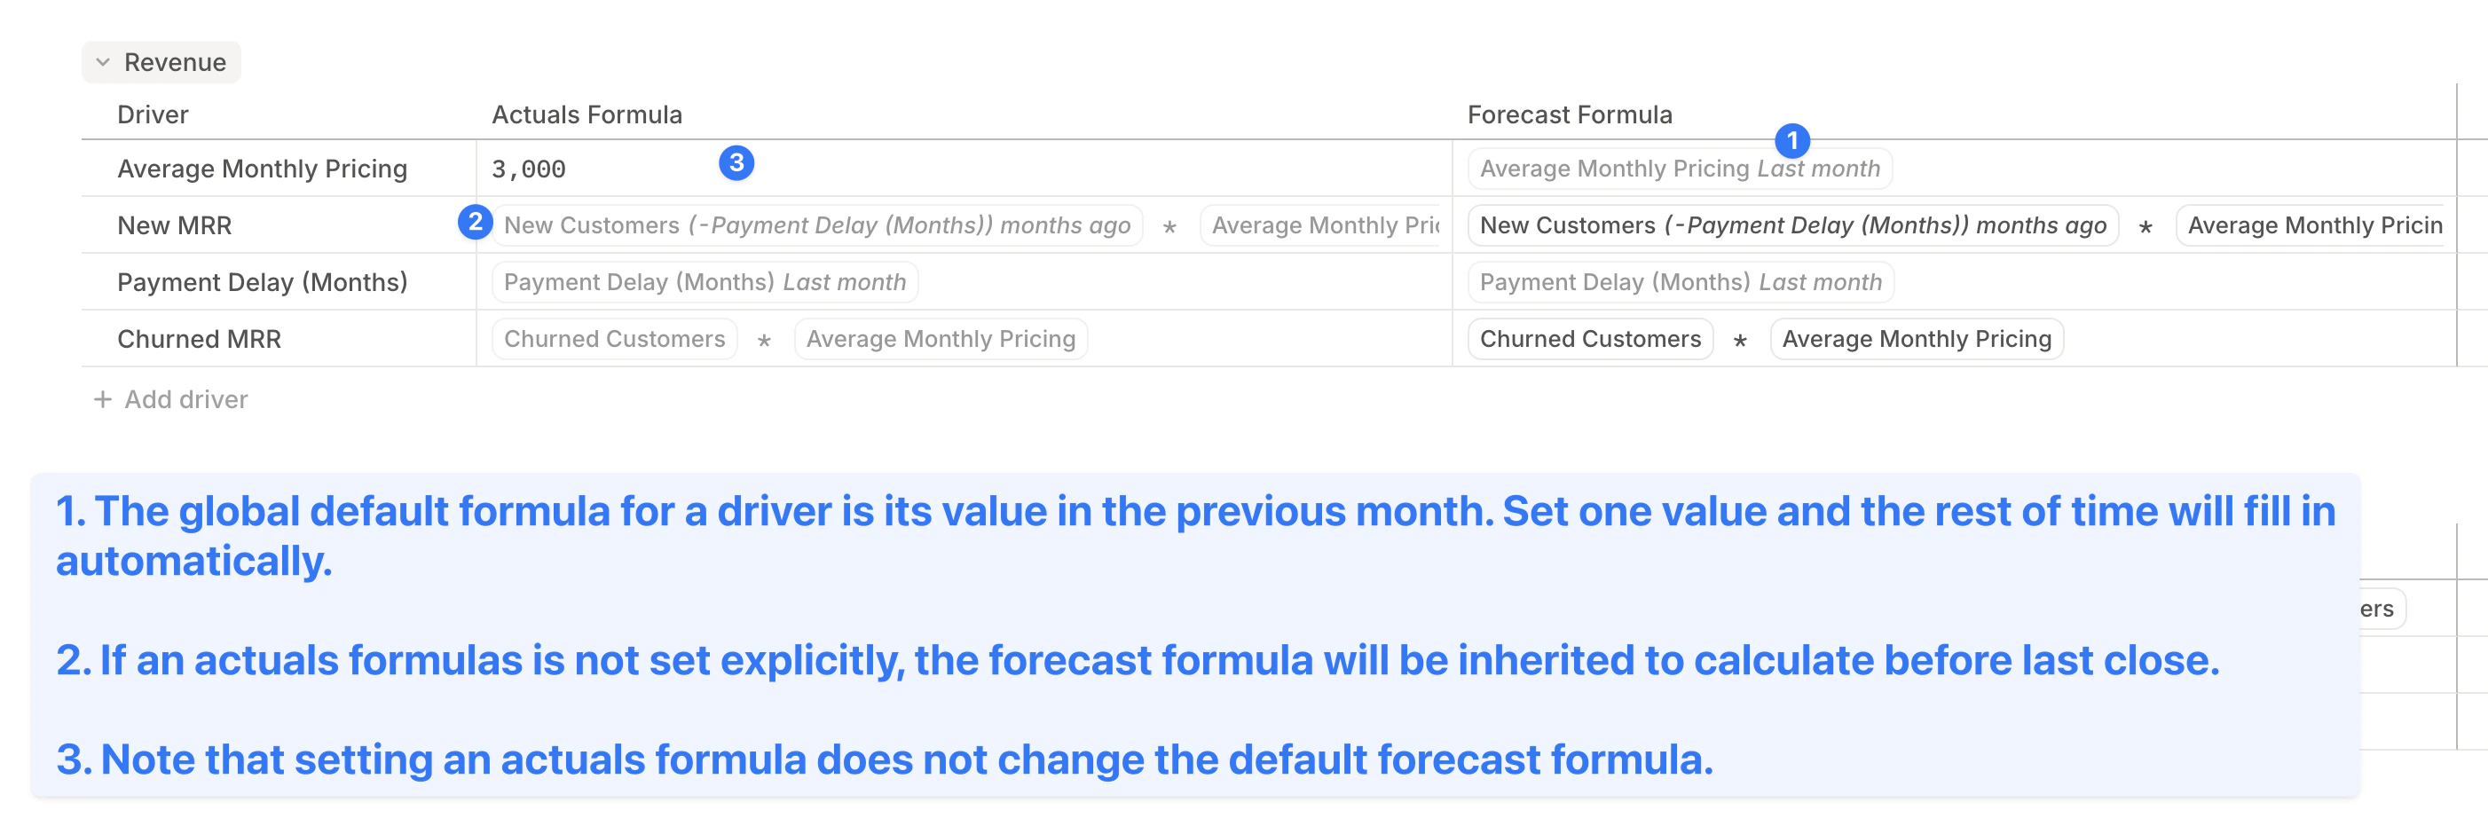Open the Payment Delay Last month forecast token
This screenshot has height=834, width=2488.
point(1681,282)
